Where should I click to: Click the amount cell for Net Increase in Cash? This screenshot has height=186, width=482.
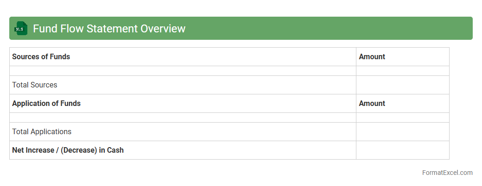402,150
